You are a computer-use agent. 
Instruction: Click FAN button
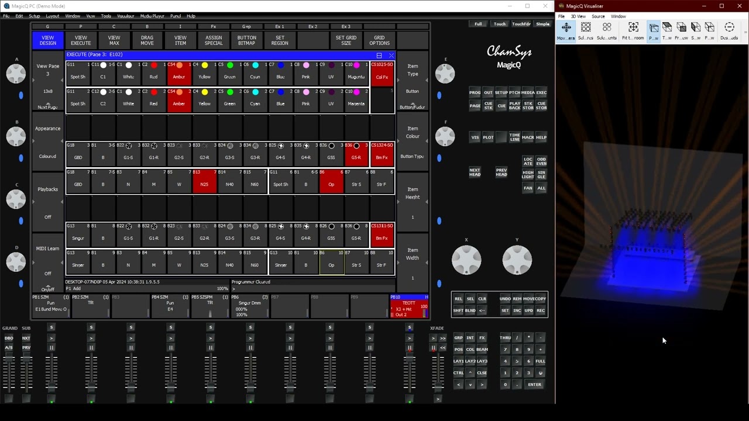click(528, 188)
